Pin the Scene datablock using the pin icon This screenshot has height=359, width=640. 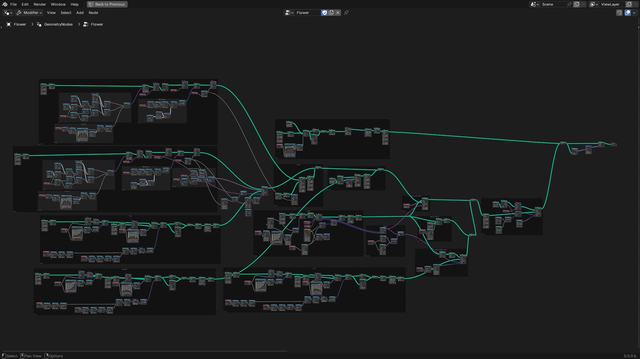[x=569, y=4]
